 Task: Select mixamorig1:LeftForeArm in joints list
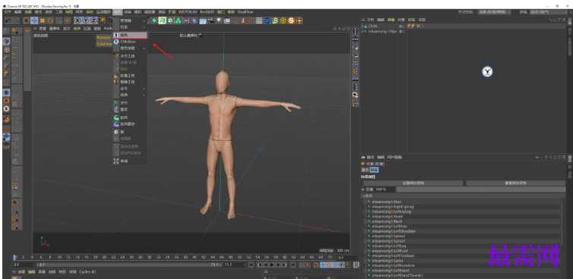click(x=393, y=265)
